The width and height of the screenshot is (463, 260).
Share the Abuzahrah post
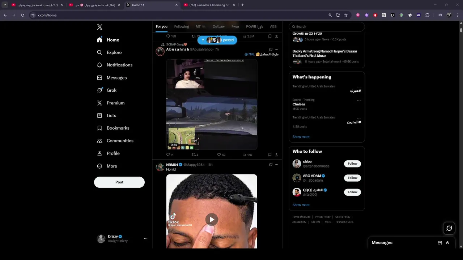click(x=276, y=155)
